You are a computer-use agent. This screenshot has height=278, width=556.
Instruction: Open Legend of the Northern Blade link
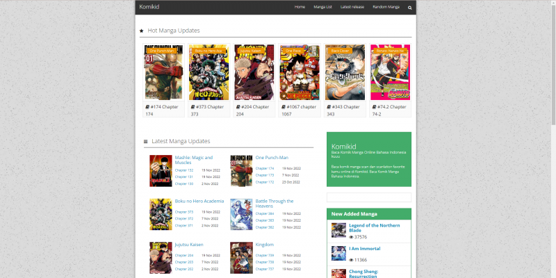point(375,228)
